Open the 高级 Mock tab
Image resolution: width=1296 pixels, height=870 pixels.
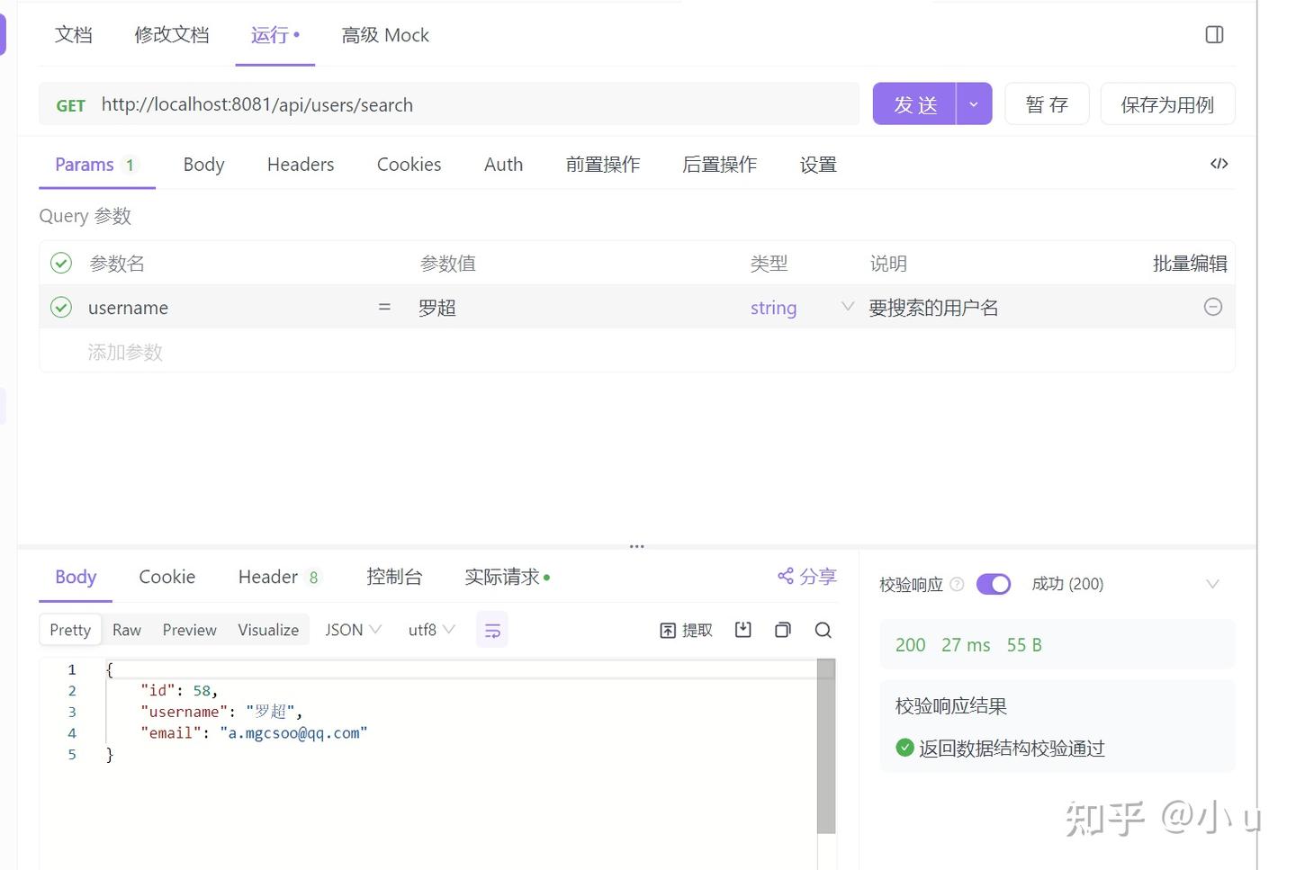pyautogui.click(x=385, y=35)
